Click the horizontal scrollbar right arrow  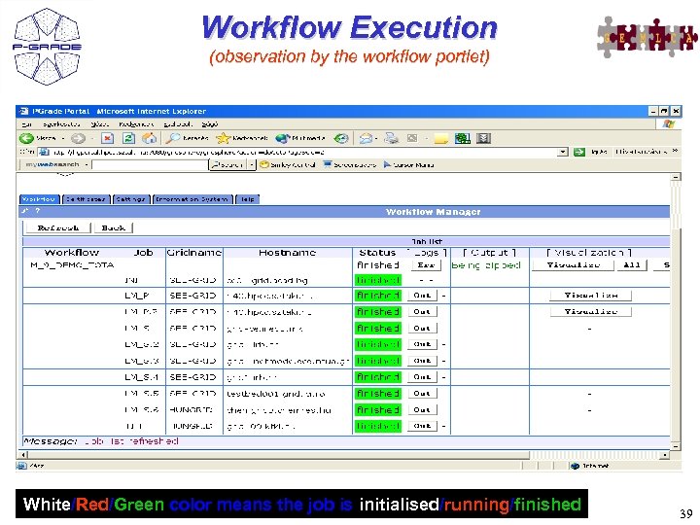pyautogui.click(x=665, y=455)
